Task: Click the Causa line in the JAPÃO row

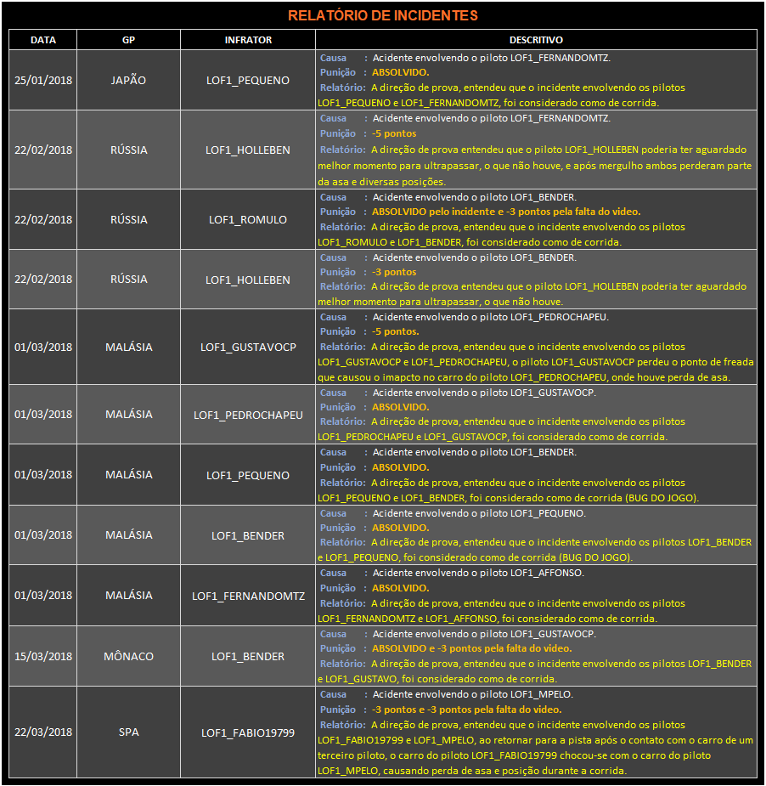Action: click(x=465, y=58)
